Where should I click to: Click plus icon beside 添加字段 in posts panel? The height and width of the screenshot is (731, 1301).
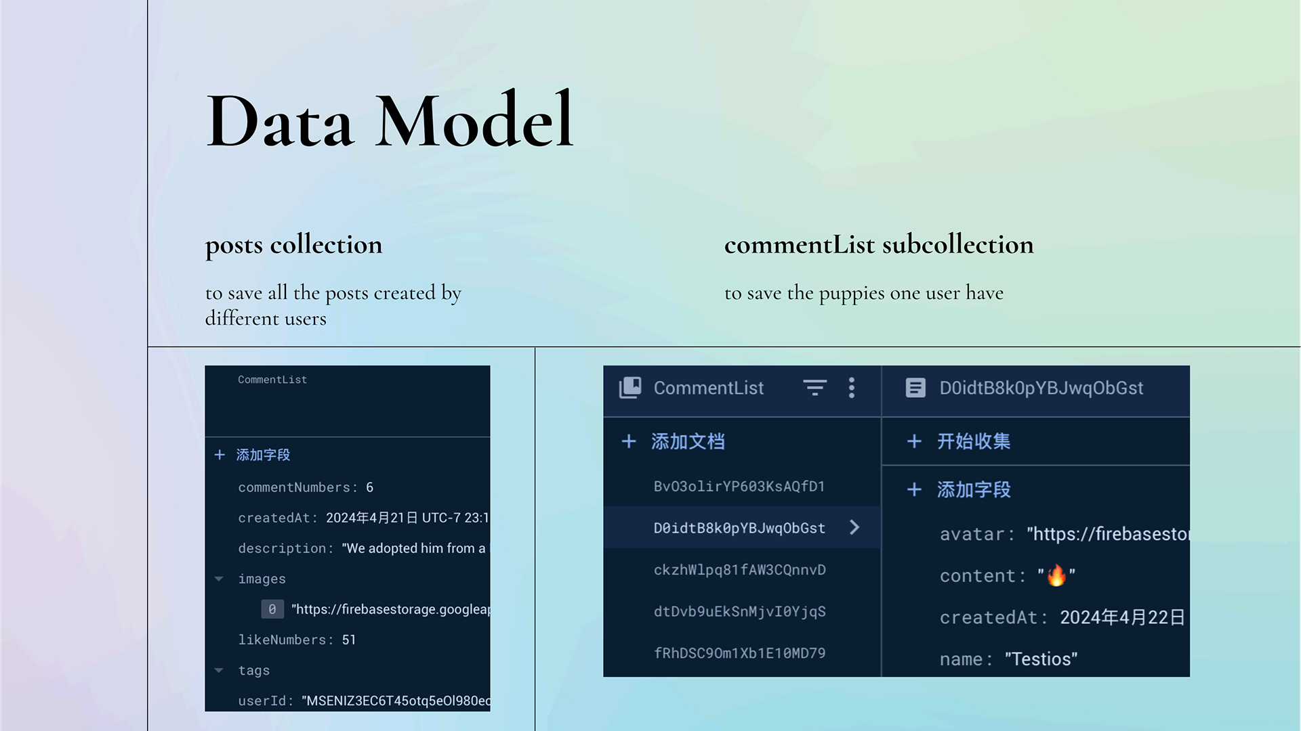coord(220,455)
